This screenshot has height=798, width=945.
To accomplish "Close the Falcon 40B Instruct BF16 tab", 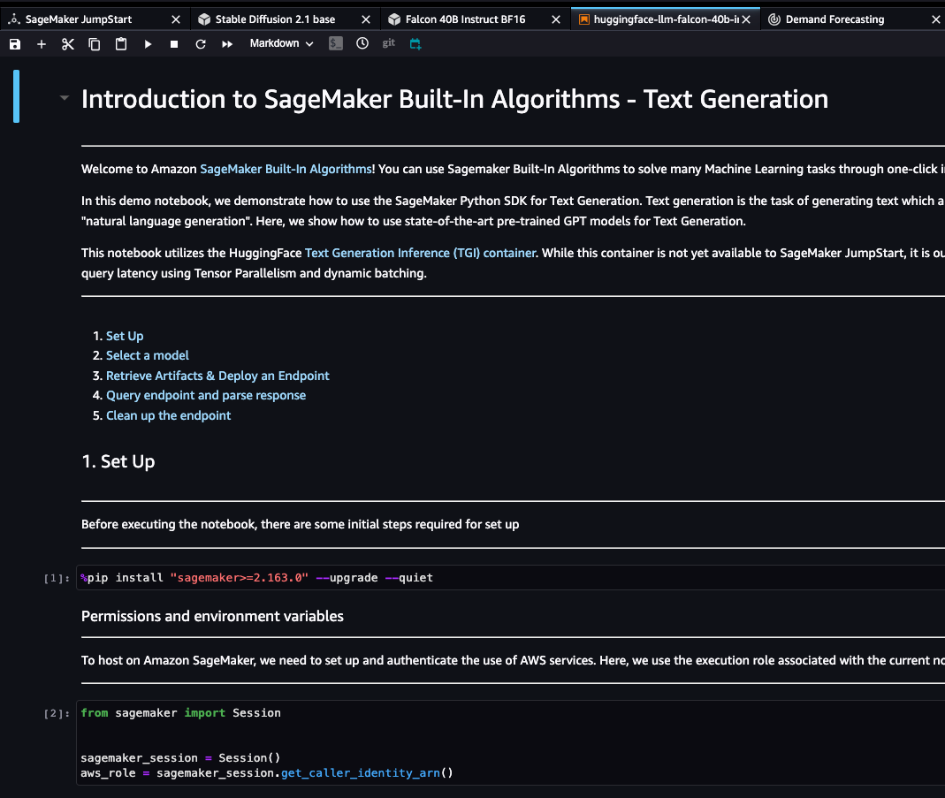I will click(556, 19).
